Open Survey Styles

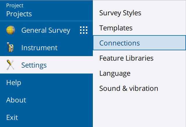coord(120,13)
